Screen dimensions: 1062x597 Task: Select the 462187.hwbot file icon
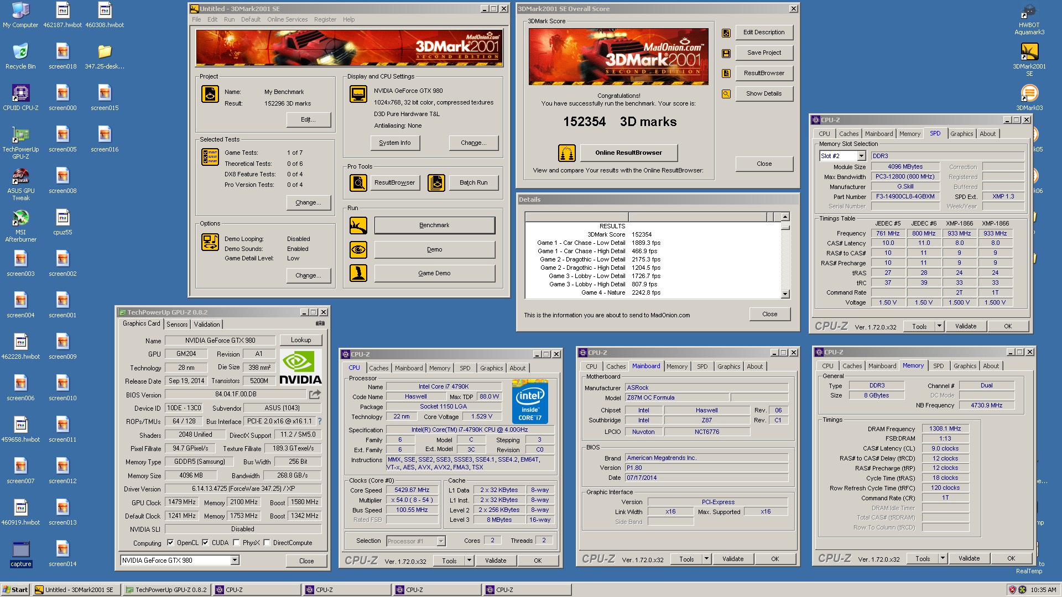63,15
